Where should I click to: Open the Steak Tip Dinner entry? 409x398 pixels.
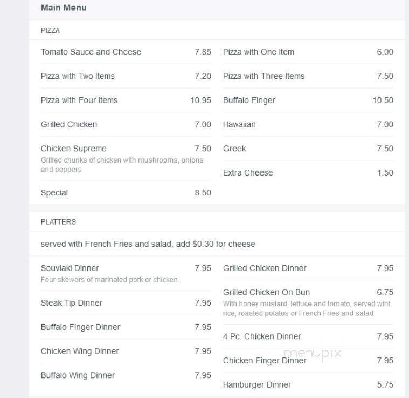click(x=72, y=303)
